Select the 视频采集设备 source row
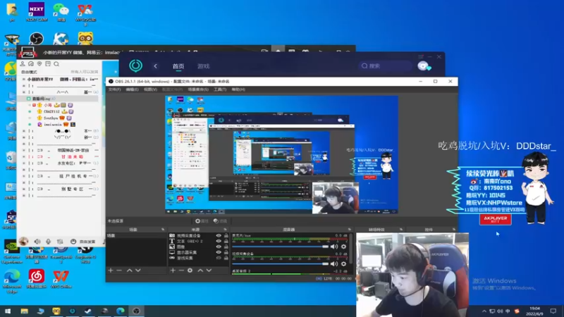Image resolution: width=564 pixels, height=317 pixels. pyautogui.click(x=199, y=236)
